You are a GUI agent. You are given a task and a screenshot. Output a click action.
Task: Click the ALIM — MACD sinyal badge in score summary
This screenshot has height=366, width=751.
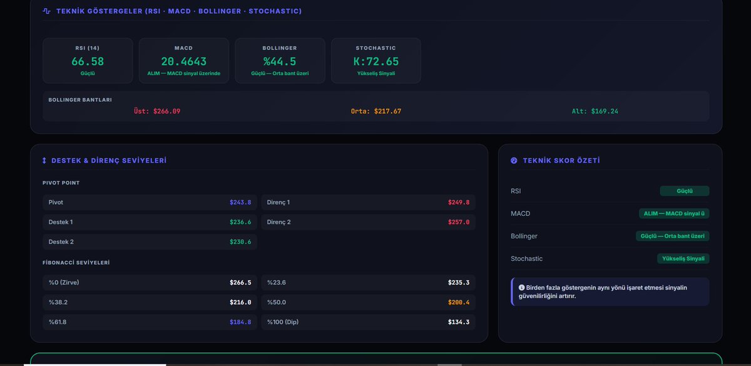pyautogui.click(x=674, y=213)
